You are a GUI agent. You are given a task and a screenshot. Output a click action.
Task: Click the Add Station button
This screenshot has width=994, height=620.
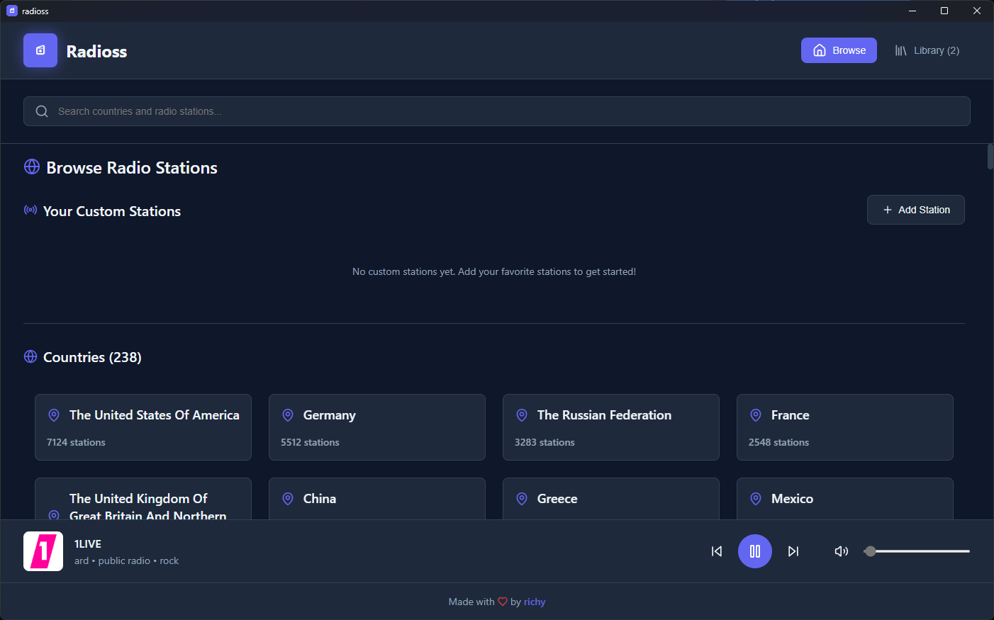tap(915, 210)
